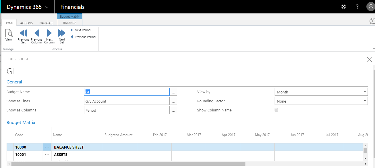
Task: Switch to the ACTIONS ribbon tab
Action: pyautogui.click(x=26, y=23)
